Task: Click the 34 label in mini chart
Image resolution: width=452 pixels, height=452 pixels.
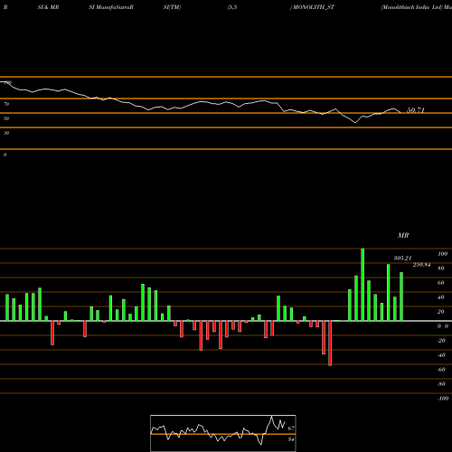Action: (x=291, y=439)
